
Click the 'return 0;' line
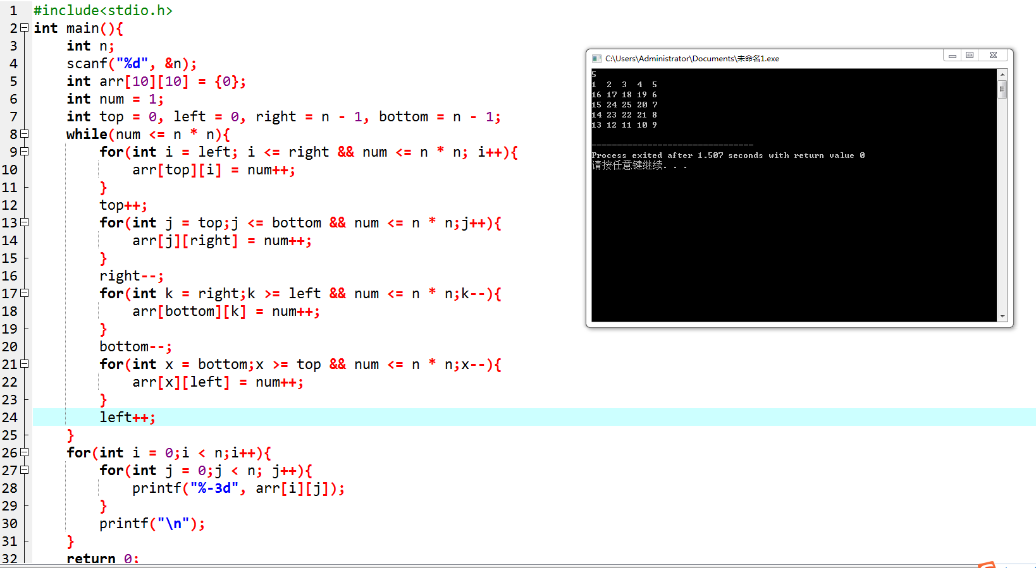(102, 559)
